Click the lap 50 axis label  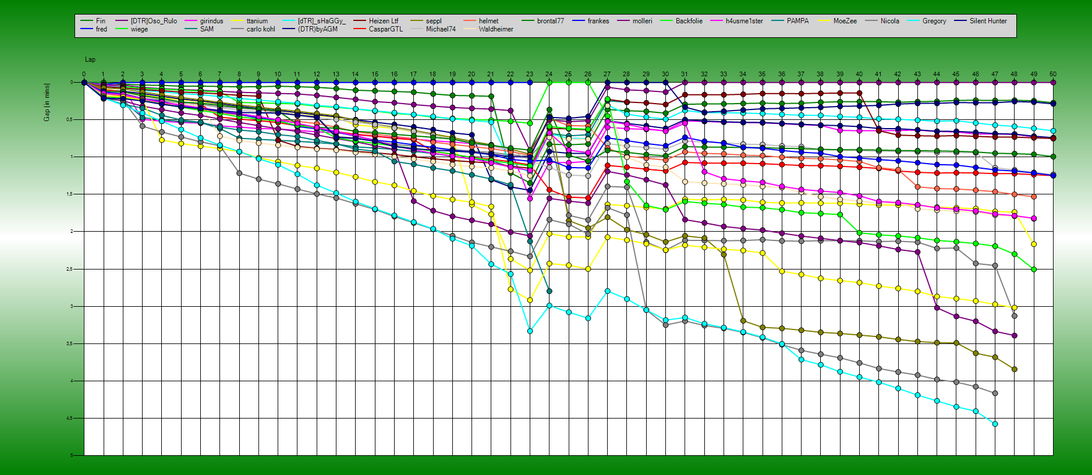coord(1053,75)
